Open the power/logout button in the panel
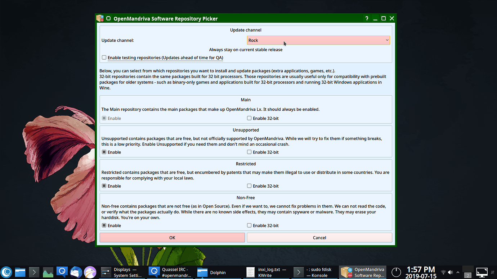 click(x=396, y=272)
